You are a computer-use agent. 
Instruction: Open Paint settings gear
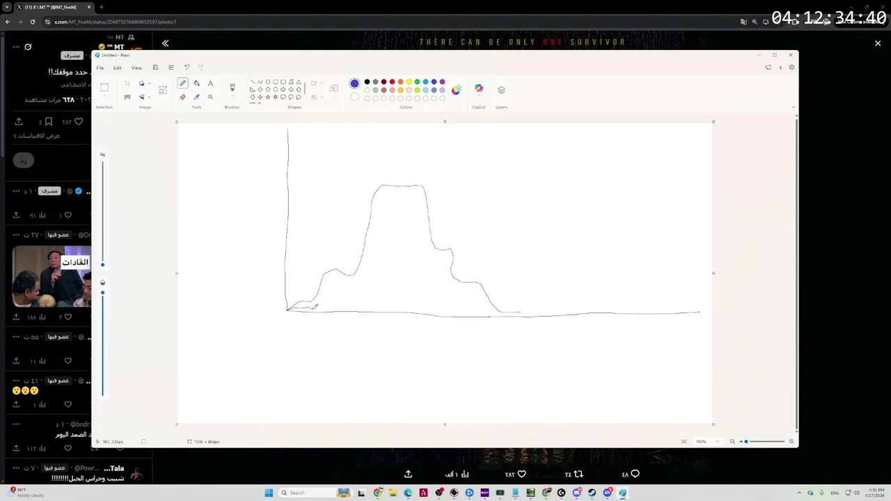[791, 67]
